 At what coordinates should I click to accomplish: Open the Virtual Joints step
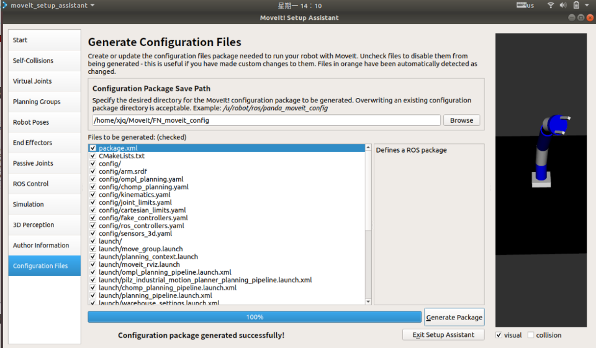pyautogui.click(x=45, y=81)
